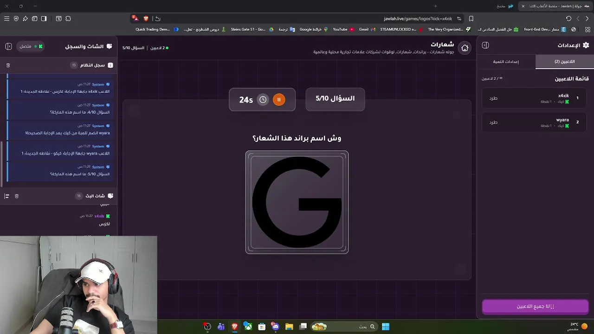The width and height of the screenshot is (594, 334).
Task: Open the share icon in address bar
Action: 158,19
